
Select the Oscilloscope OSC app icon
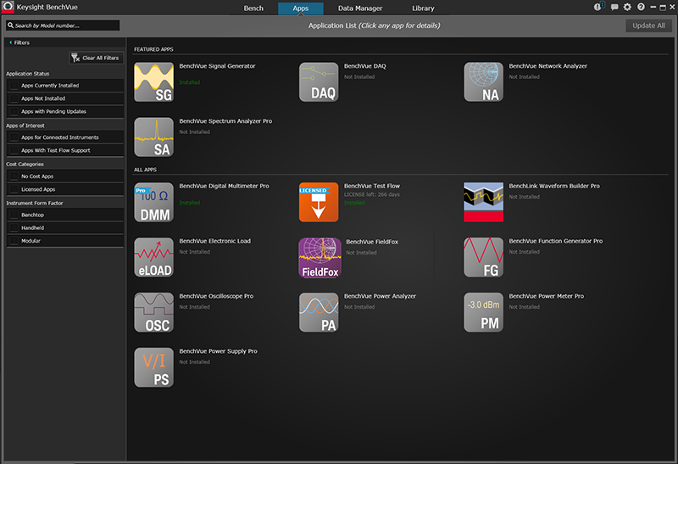click(x=153, y=313)
